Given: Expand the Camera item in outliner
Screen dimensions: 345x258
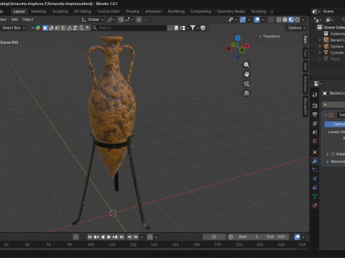Looking at the screenshot, I should pos(320,46).
